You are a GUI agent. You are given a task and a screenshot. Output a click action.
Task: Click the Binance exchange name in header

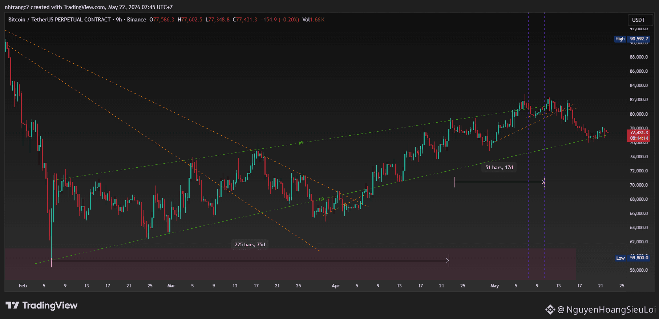(137, 20)
